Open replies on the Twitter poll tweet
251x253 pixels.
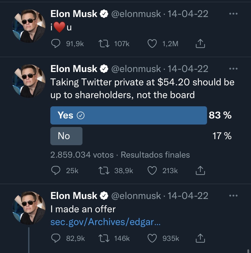pos(56,171)
